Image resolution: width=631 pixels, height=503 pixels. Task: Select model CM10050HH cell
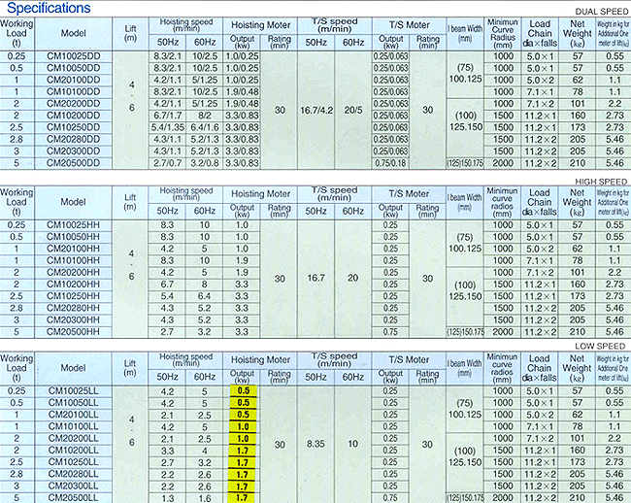[73, 237]
